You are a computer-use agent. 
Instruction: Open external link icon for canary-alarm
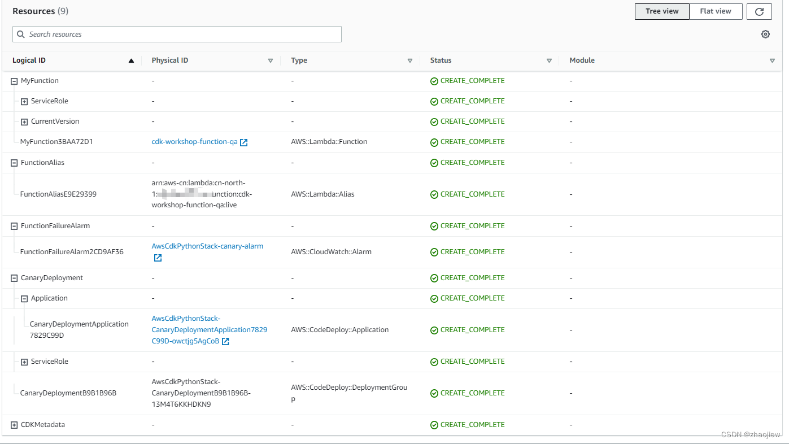point(158,258)
